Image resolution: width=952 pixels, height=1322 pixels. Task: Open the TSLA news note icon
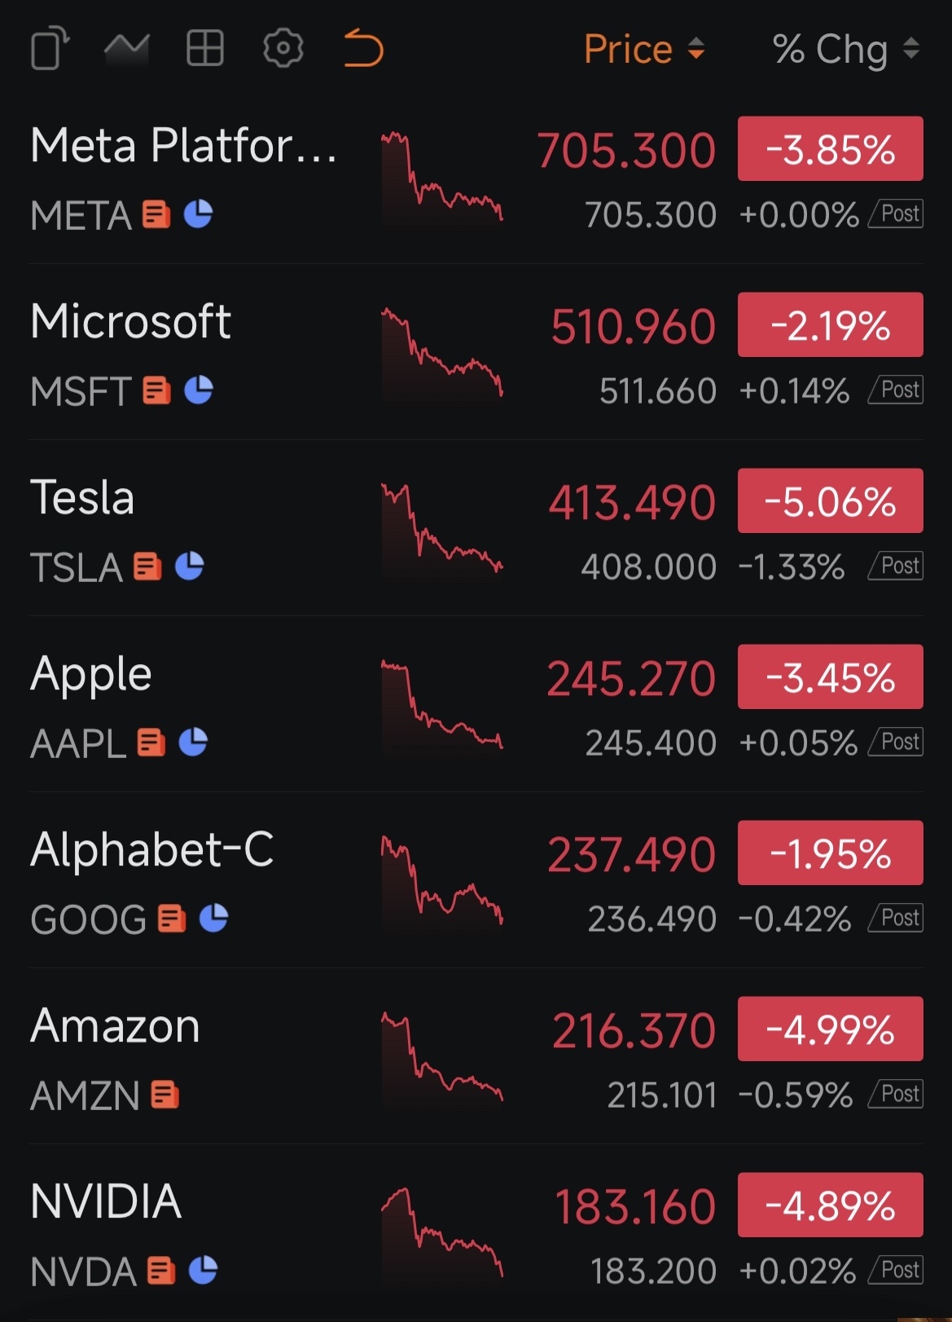(x=147, y=566)
